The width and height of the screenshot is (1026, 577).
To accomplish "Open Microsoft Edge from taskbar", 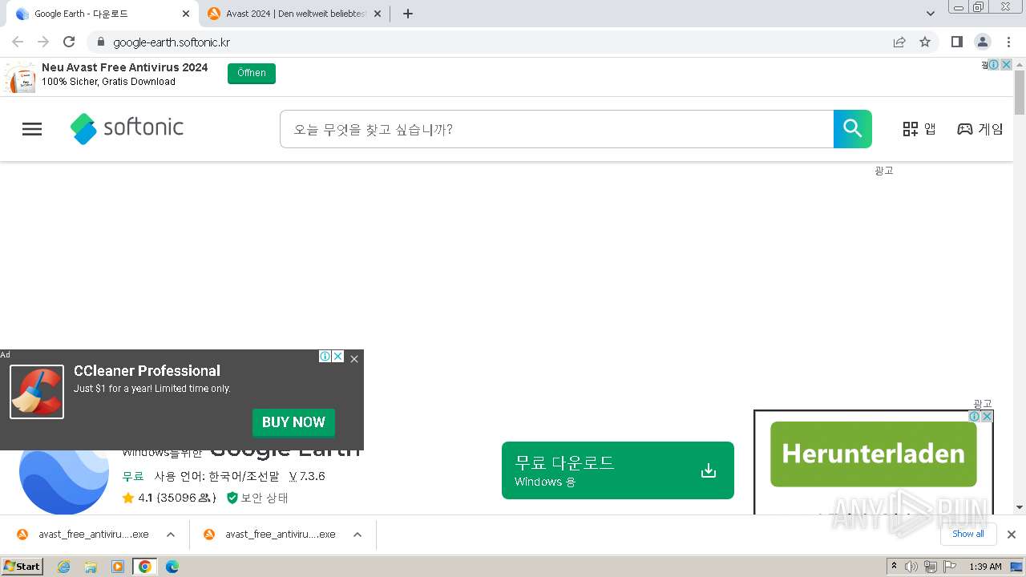I will click(172, 567).
